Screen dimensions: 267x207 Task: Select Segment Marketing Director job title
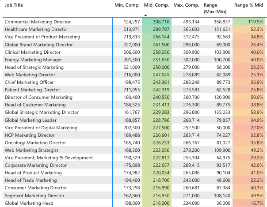[34, 196]
